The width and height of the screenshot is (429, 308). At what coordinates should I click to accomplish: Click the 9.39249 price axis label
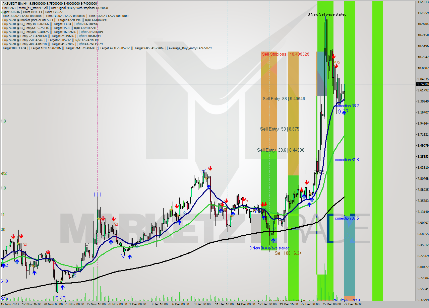click(423, 101)
